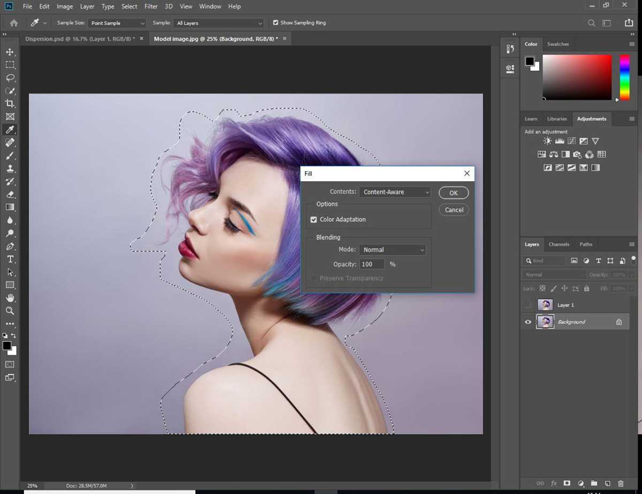
Task: Select the Clone Stamp tool
Action: tap(10, 168)
